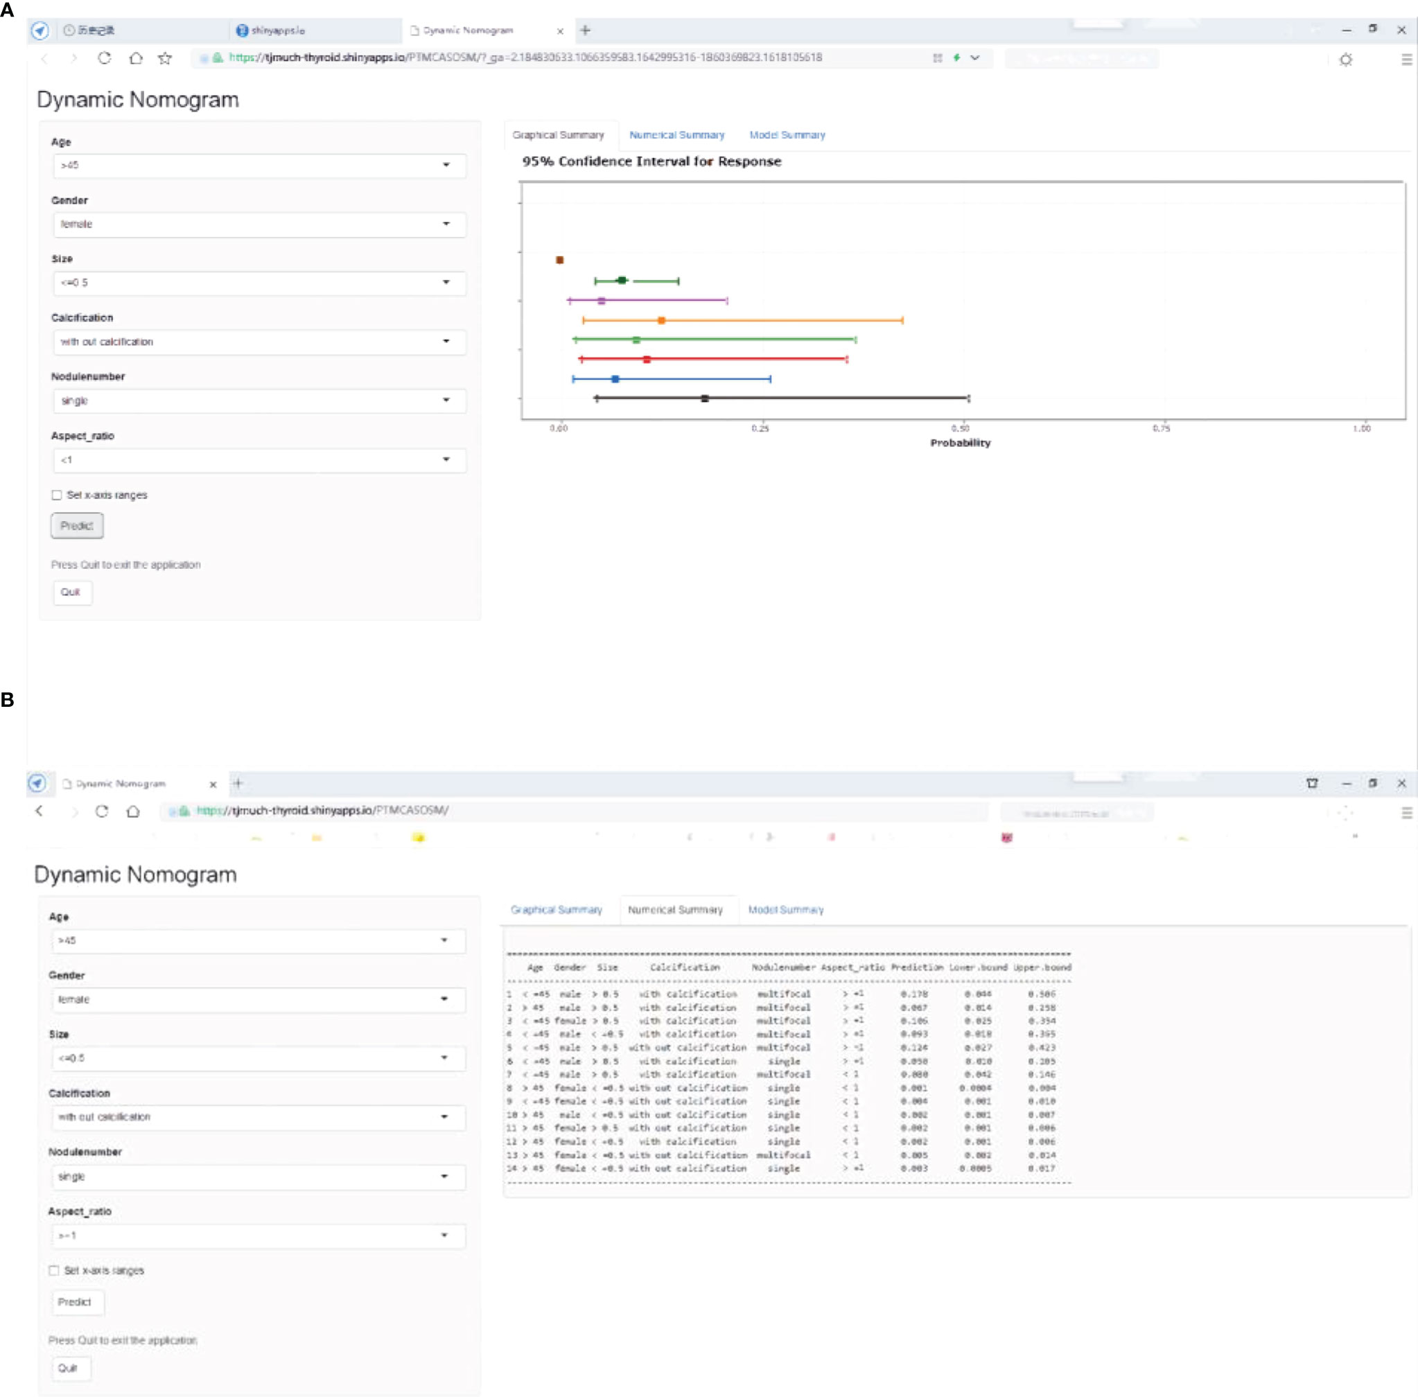Switch to Graphical Summary tab in panel B

[x=557, y=910]
